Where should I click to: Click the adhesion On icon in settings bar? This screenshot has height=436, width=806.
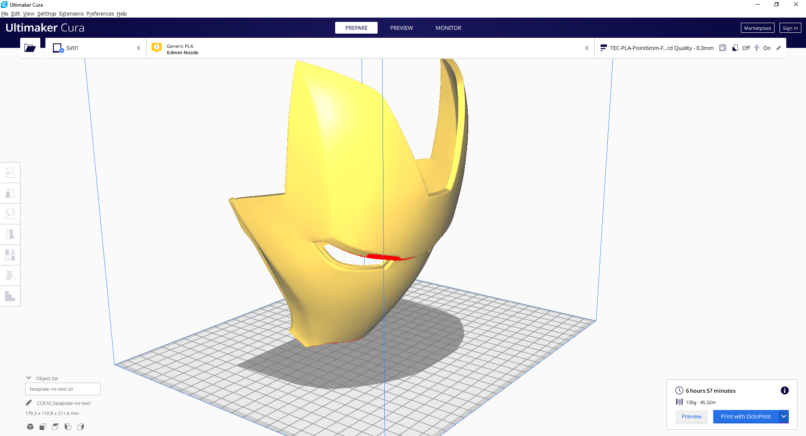click(x=756, y=48)
